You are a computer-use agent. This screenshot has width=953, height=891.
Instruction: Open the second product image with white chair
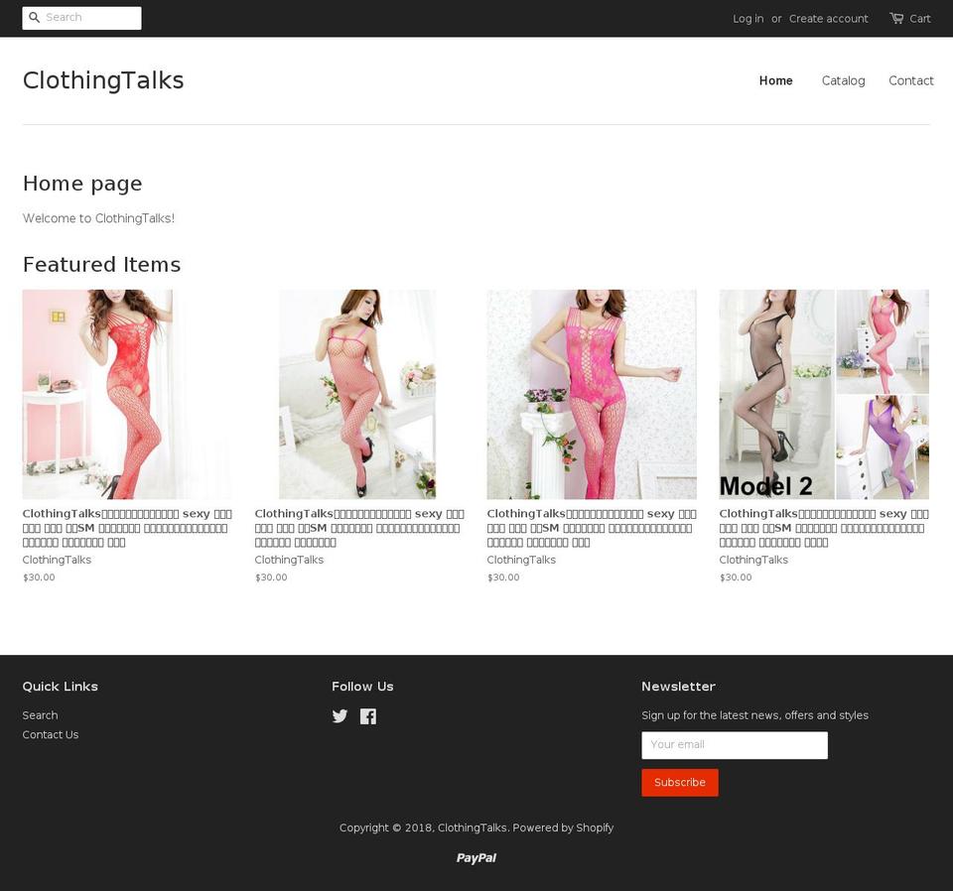[357, 394]
